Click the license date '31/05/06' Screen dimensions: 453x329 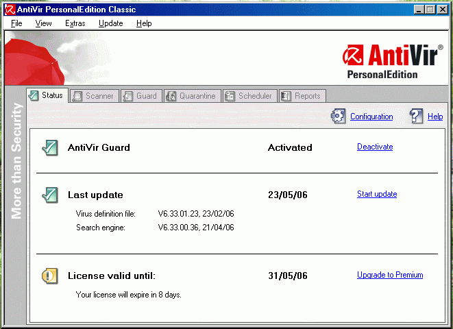click(288, 276)
